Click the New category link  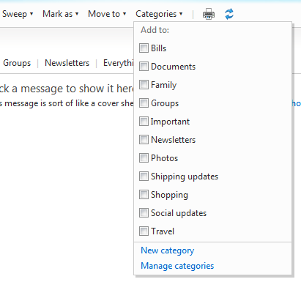[168, 250]
